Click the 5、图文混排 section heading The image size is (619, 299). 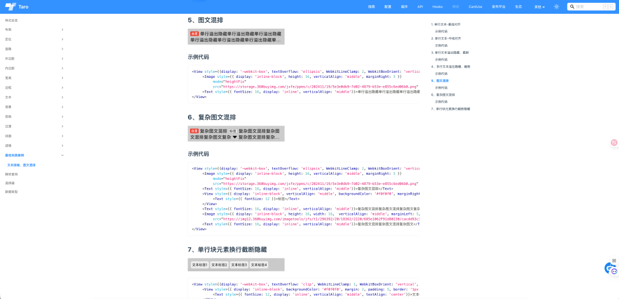[x=206, y=20]
